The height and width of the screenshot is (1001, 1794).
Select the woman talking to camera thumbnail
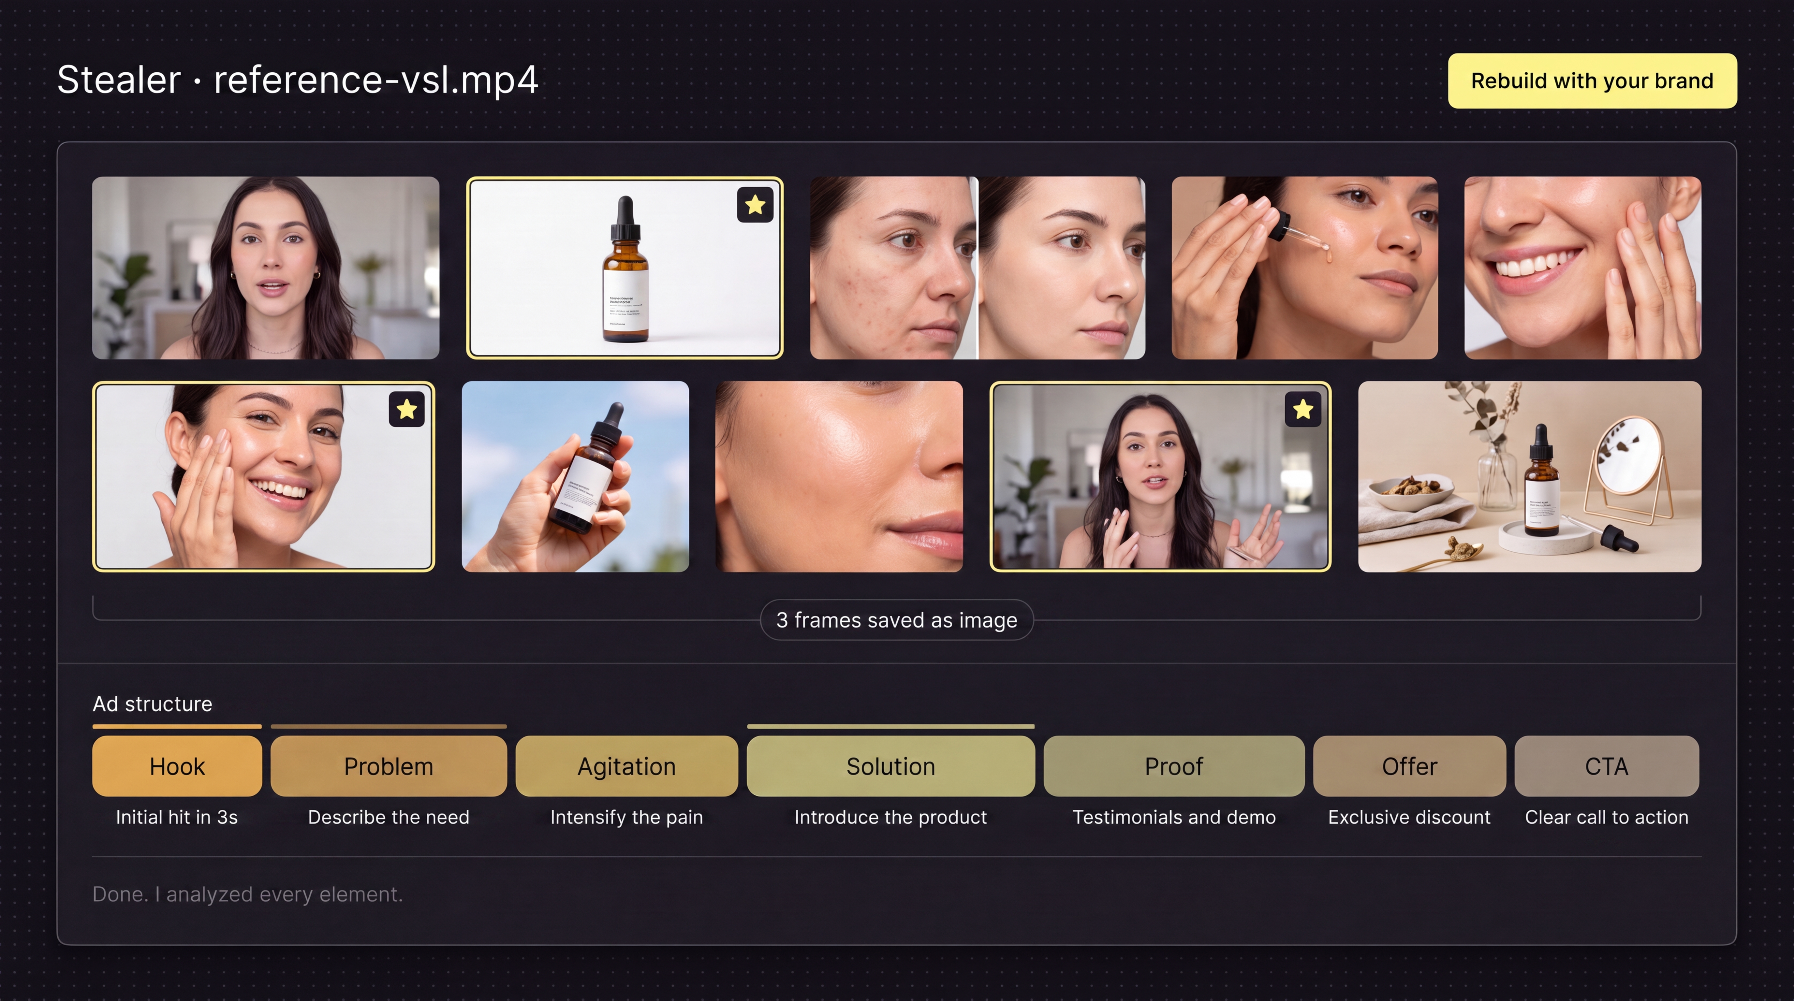tap(265, 268)
